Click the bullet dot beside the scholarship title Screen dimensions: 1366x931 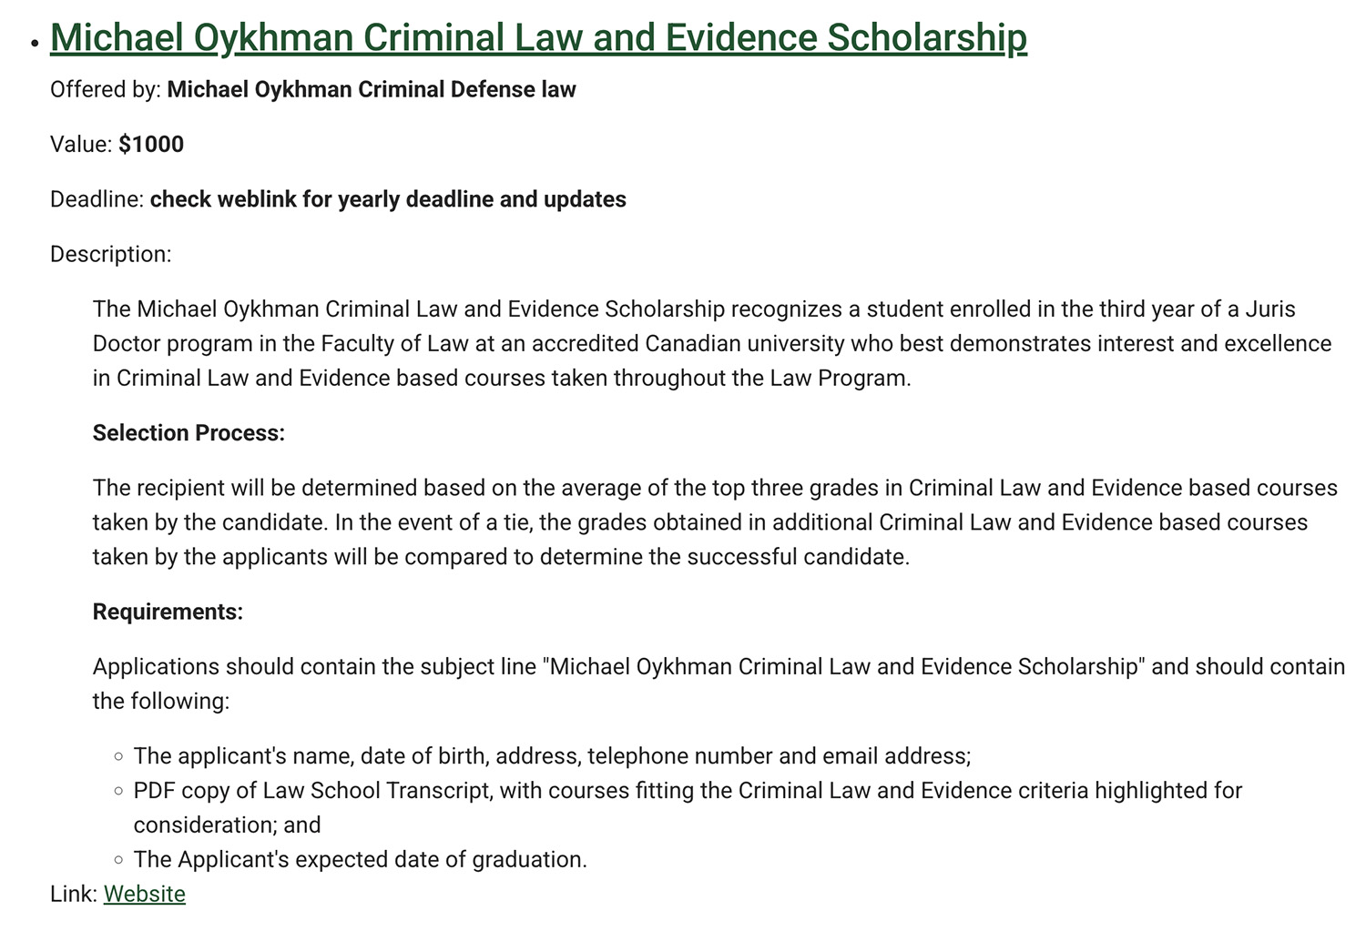click(34, 42)
